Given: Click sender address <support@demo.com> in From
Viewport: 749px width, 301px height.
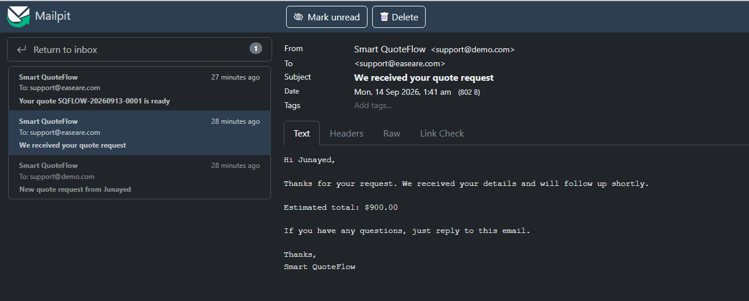Looking at the screenshot, I should (473, 49).
